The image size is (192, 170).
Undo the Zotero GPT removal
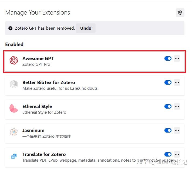(x=86, y=28)
